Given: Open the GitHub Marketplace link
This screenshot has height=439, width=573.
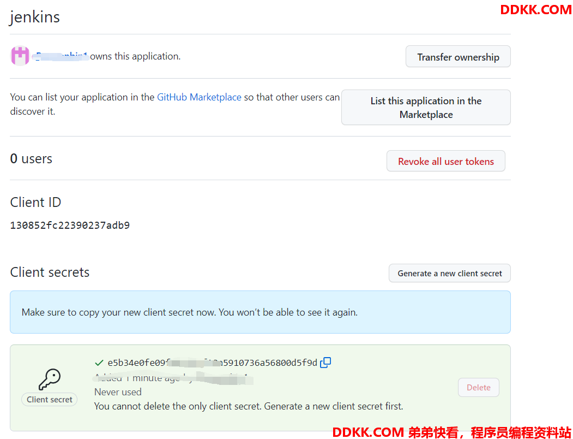Looking at the screenshot, I should tap(199, 97).
